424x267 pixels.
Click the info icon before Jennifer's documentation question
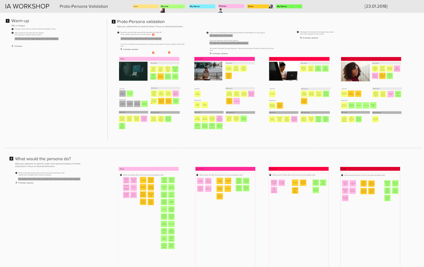point(197,175)
